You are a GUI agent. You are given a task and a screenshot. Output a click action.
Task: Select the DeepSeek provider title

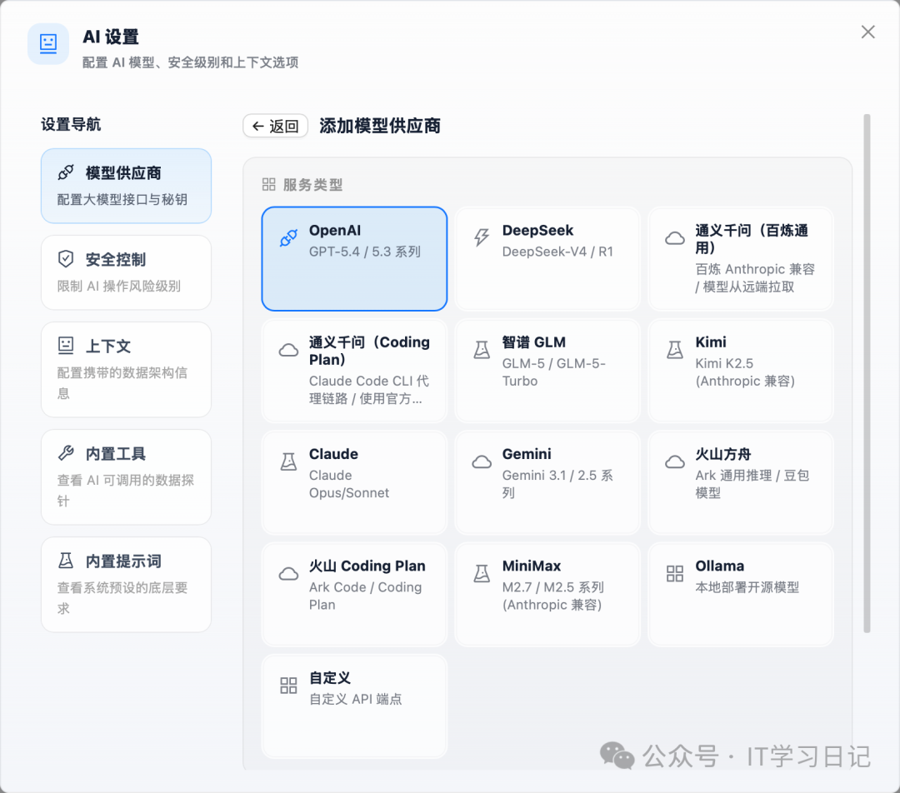(537, 230)
